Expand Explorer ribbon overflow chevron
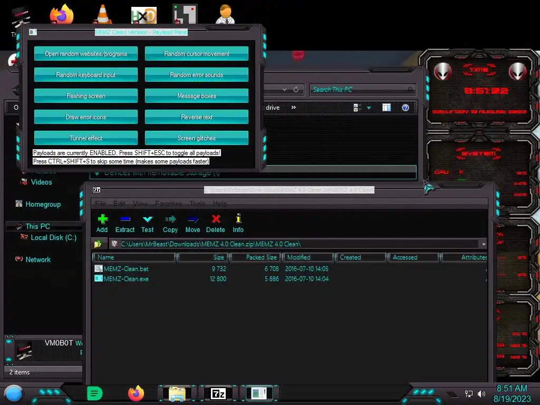The image size is (540, 405). (x=293, y=107)
